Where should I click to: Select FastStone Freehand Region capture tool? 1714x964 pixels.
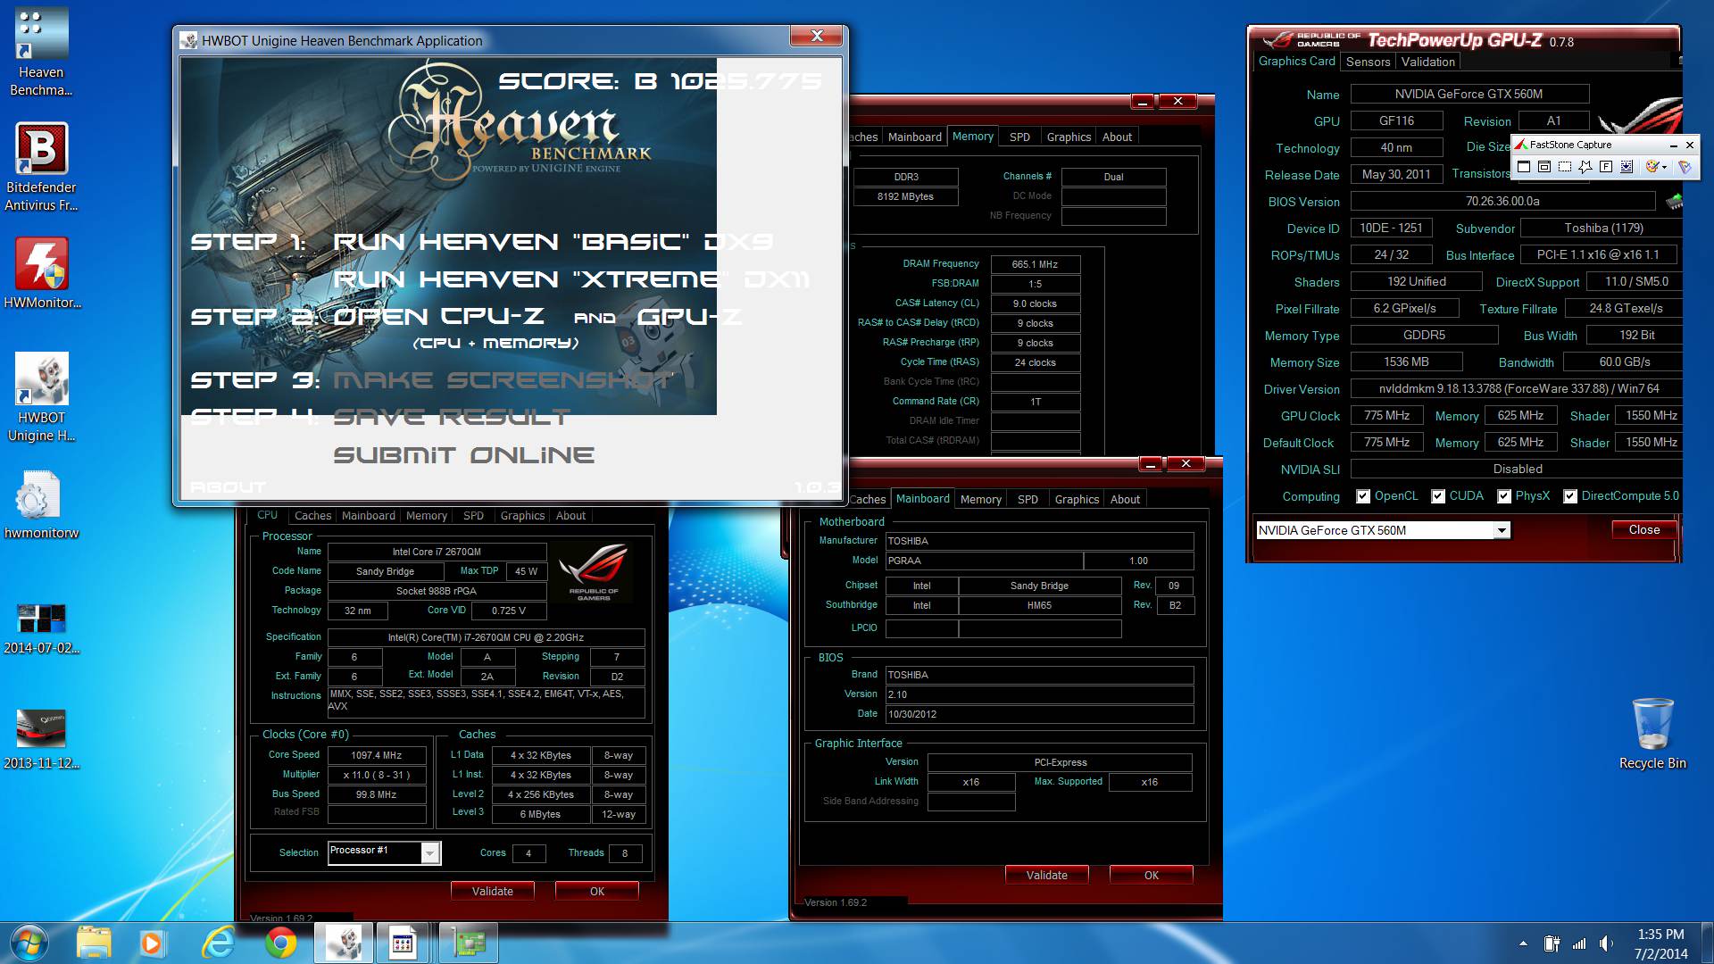1585,167
